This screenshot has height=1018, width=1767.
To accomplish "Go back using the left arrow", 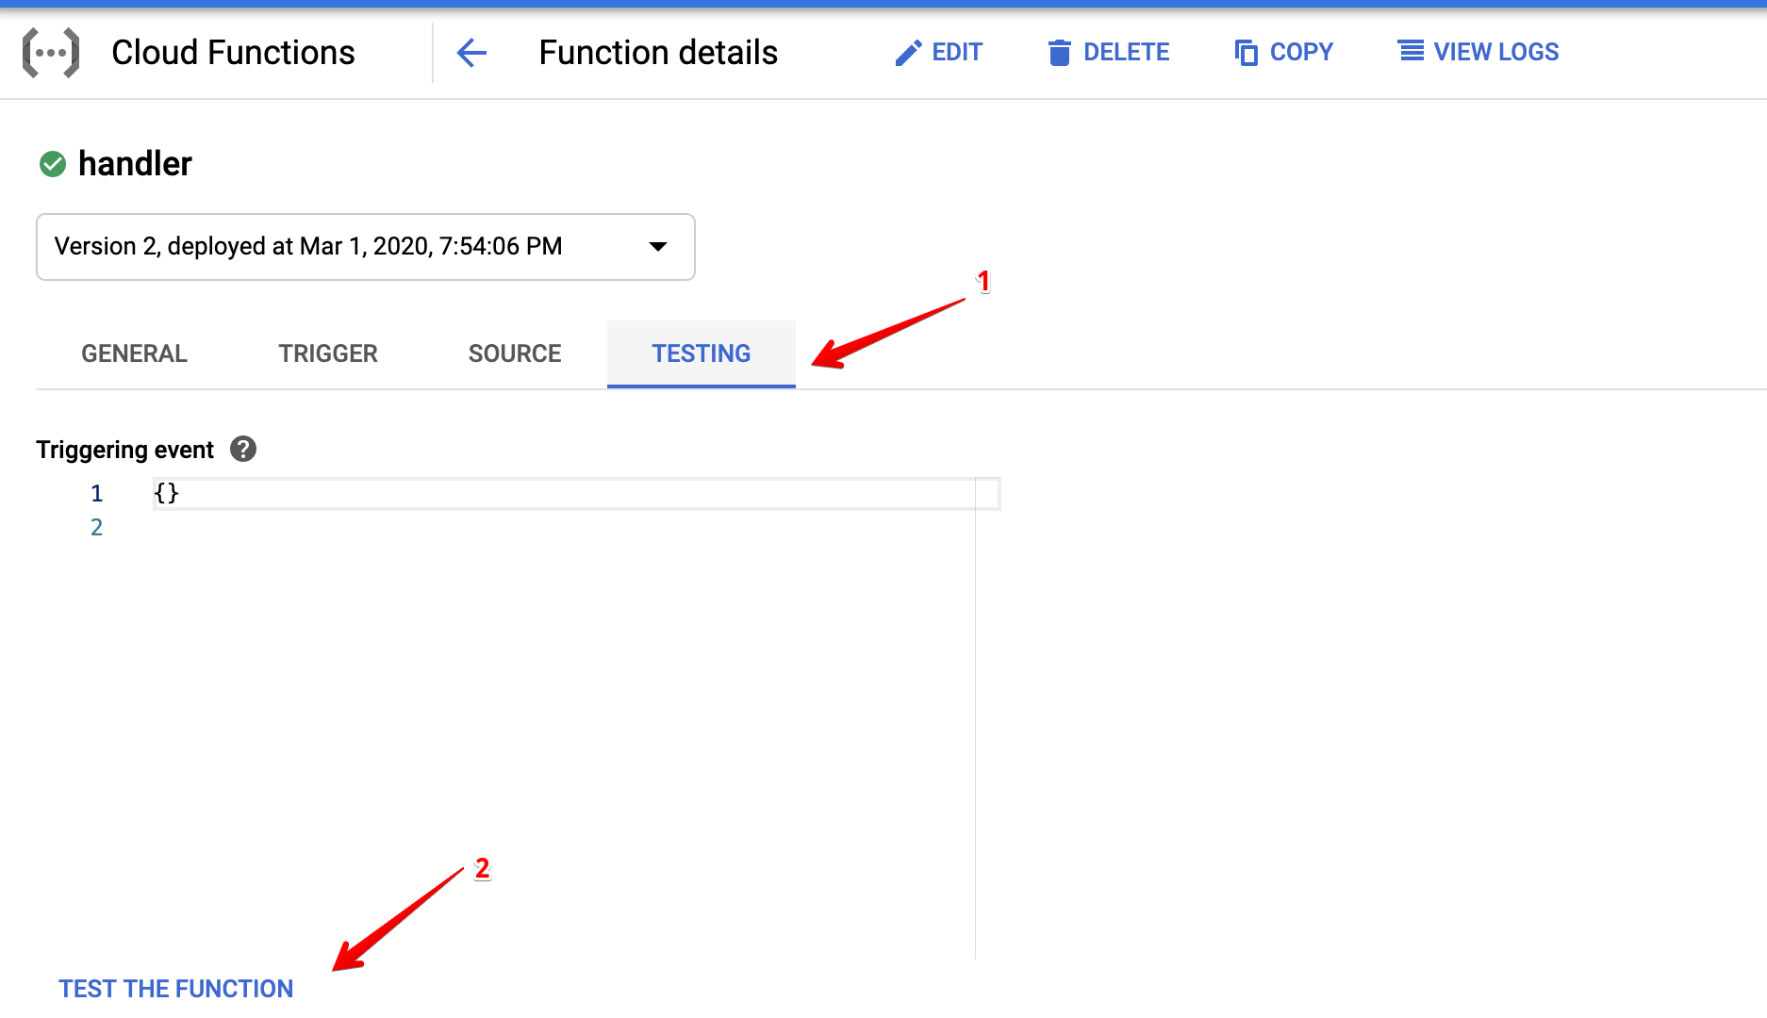I will (471, 53).
